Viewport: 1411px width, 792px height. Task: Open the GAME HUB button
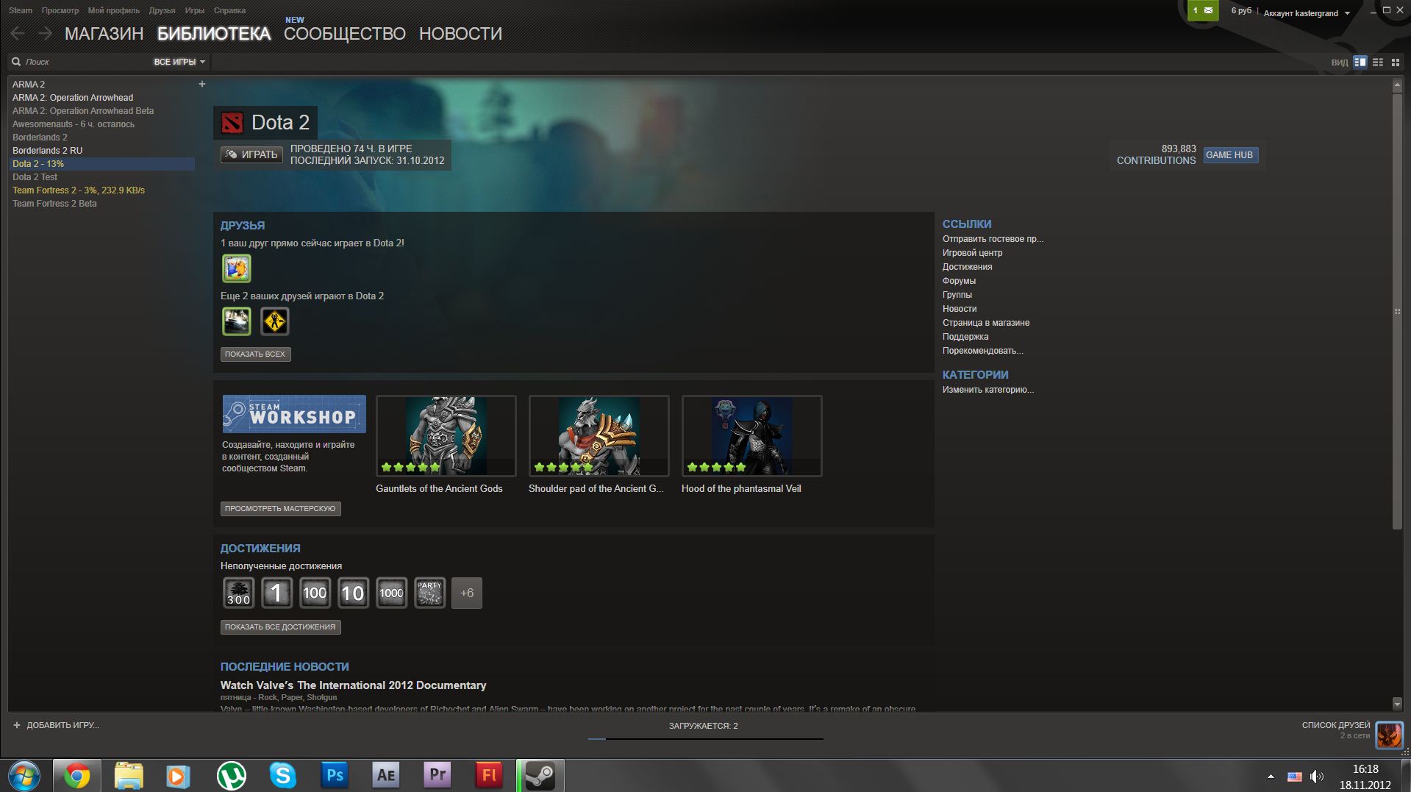coord(1230,155)
